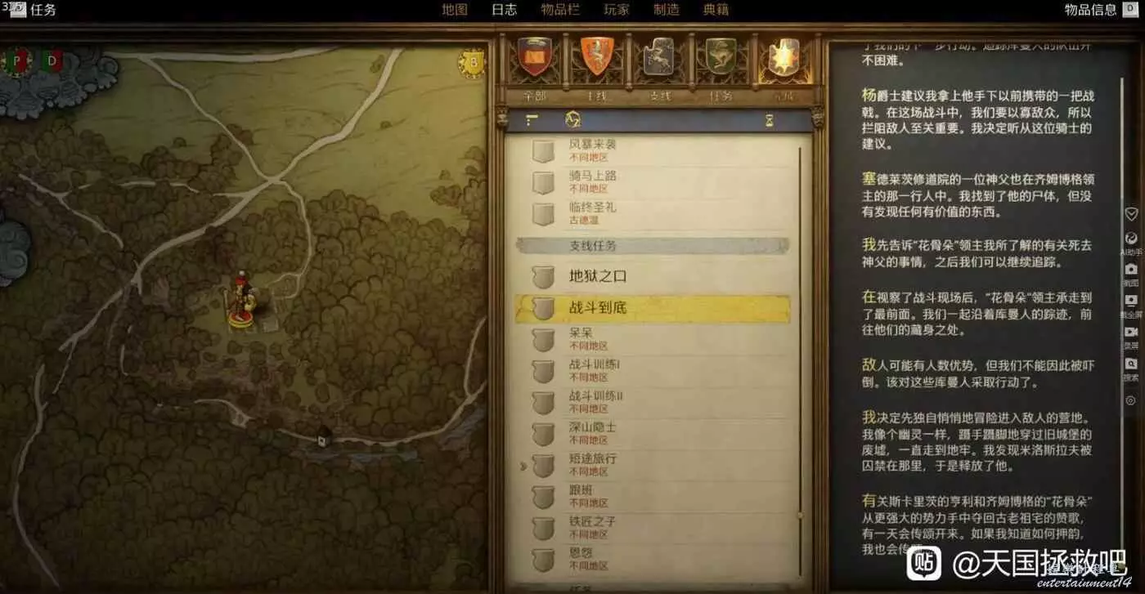Open the 典籍 codex tab
This screenshot has width=1145, height=594.
716,10
